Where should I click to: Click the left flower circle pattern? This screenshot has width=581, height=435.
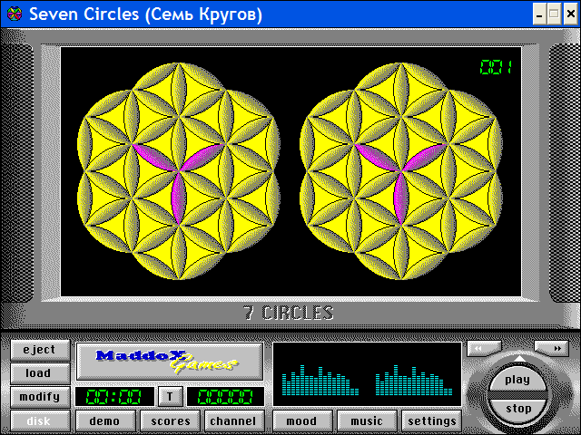tap(179, 171)
